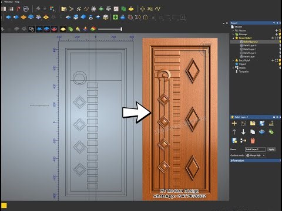282x211 pixels.
Task: Select Relief Layer 2 in project tree
Action: [250, 42]
